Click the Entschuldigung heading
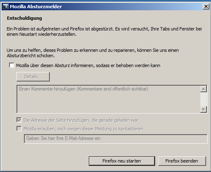Image resolution: width=211 pixels, height=172 pixels. click(x=24, y=18)
